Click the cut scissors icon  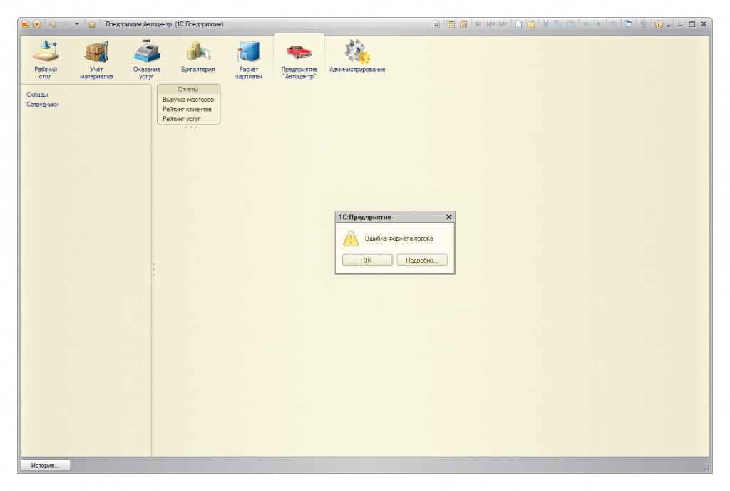(545, 24)
